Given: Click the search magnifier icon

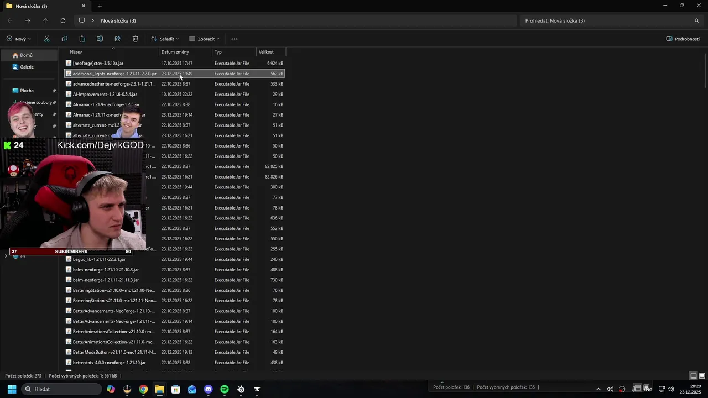Looking at the screenshot, I should coord(696,20).
